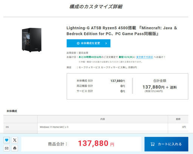The height and width of the screenshot is (154, 193).
Task: Open 東京都千代田区 delivery location link
Action: [x=145, y=57]
